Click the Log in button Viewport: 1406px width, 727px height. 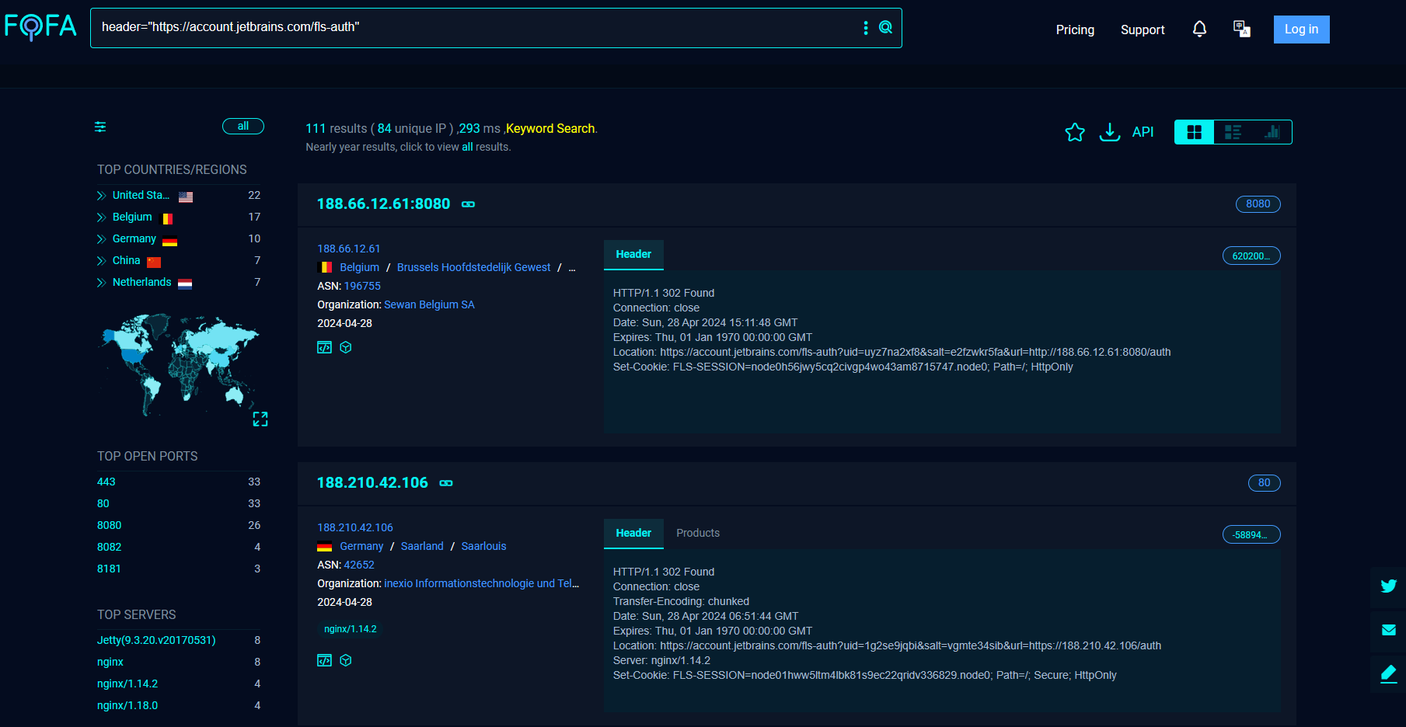tap(1301, 30)
